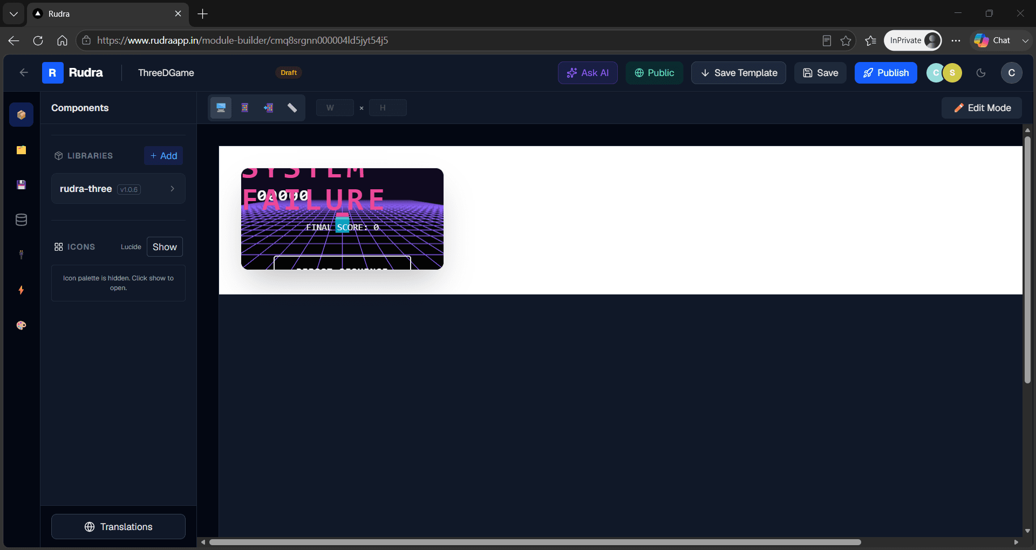Click the LIBRARIES section heading
The height and width of the screenshot is (550, 1036).
[x=90, y=156]
